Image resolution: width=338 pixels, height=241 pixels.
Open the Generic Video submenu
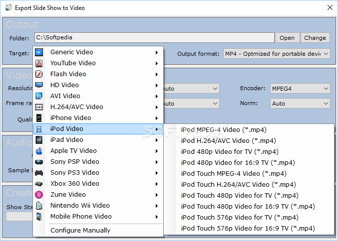[98, 52]
